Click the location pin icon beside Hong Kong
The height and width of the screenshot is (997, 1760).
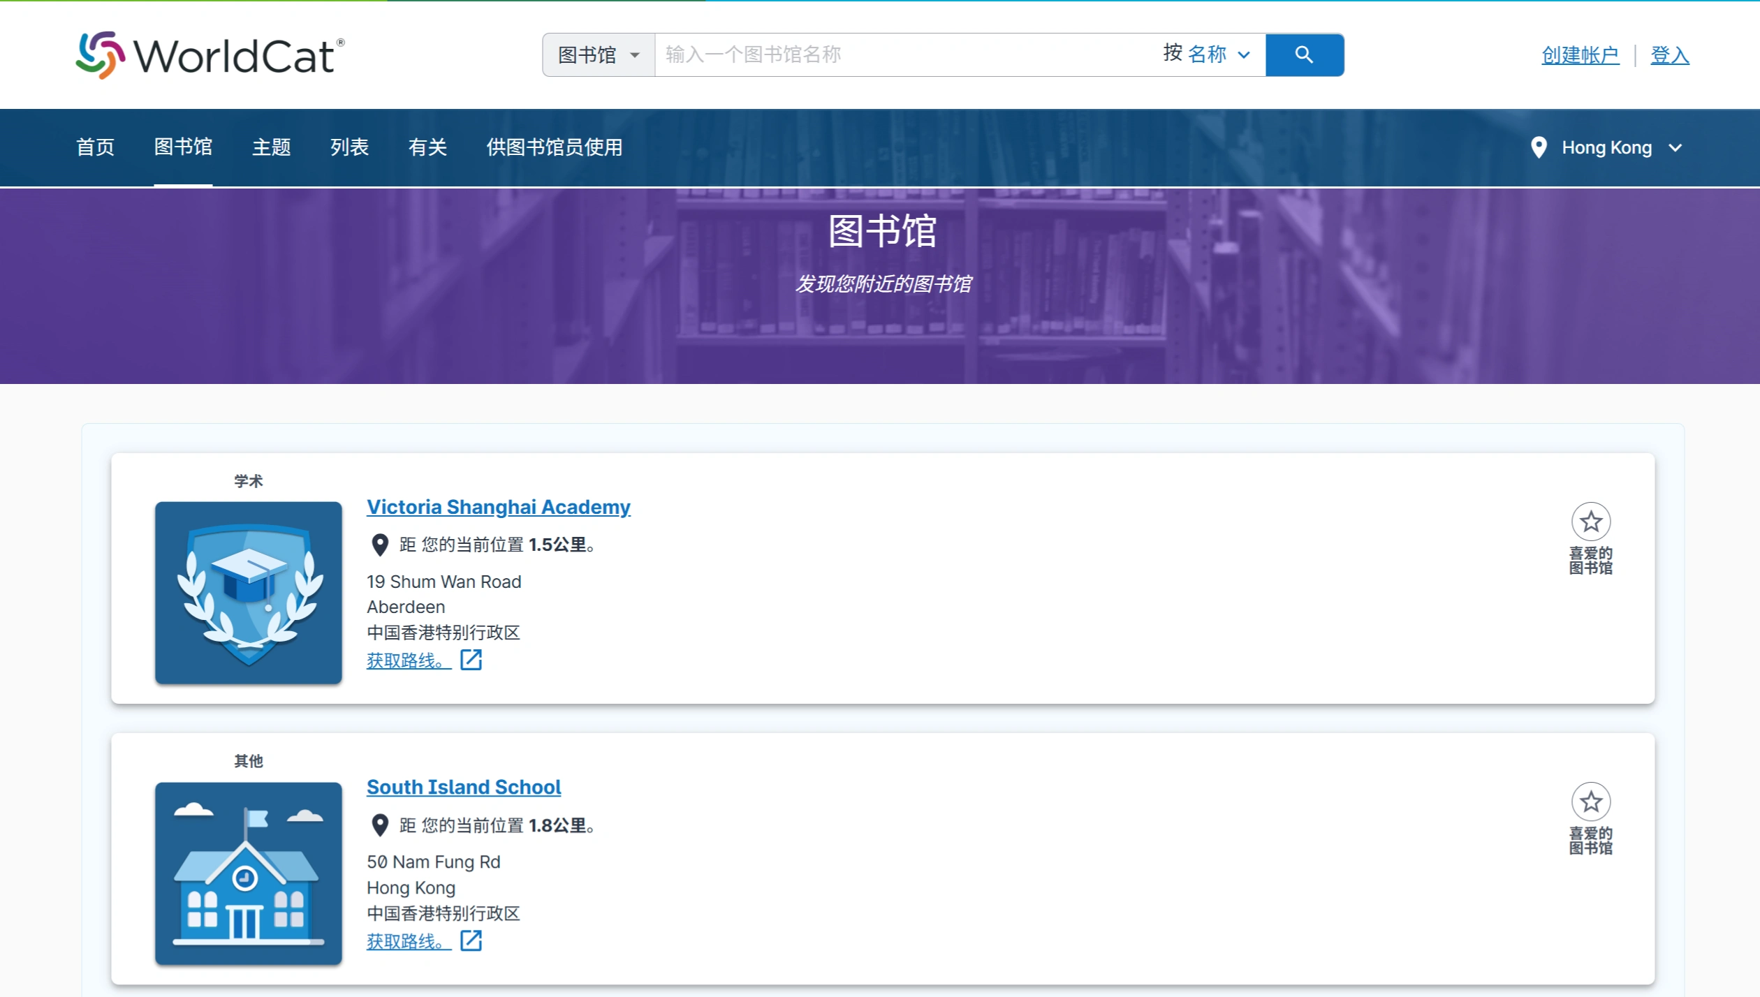pos(1538,147)
